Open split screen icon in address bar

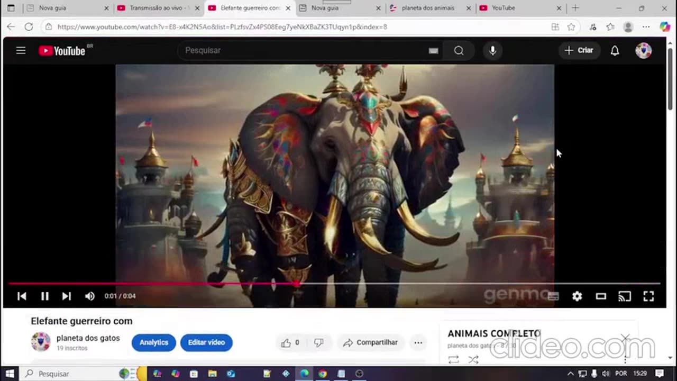click(x=555, y=26)
